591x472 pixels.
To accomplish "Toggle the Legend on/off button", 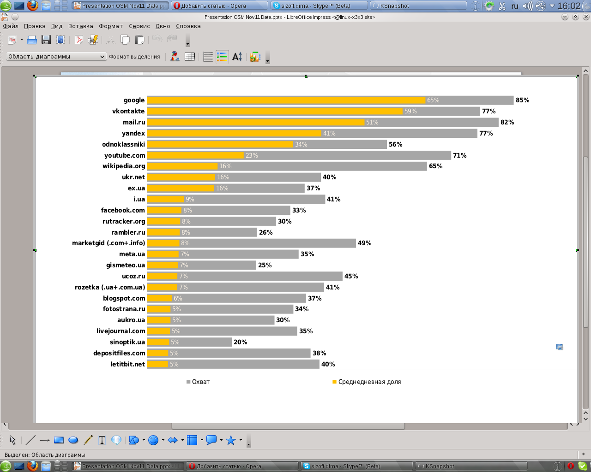I will coord(222,57).
